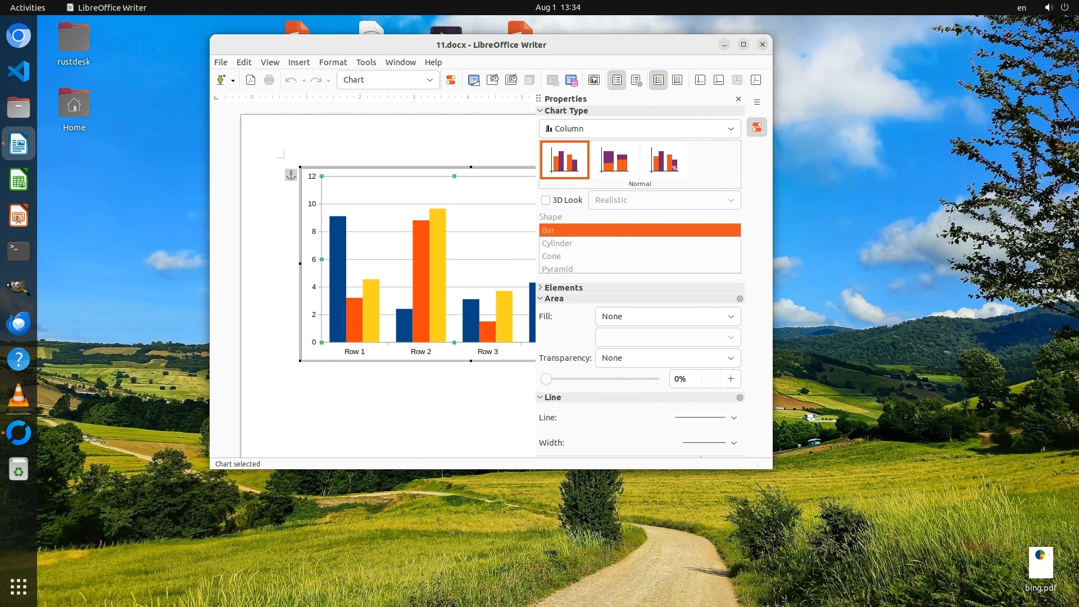The image size is (1079, 607).
Task: Expand the Elements section
Action: click(563, 287)
